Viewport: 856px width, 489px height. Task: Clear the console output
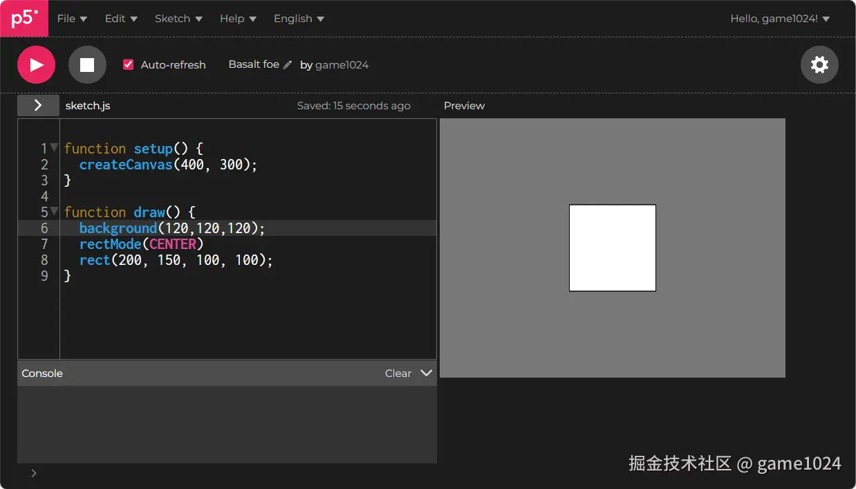tap(398, 373)
